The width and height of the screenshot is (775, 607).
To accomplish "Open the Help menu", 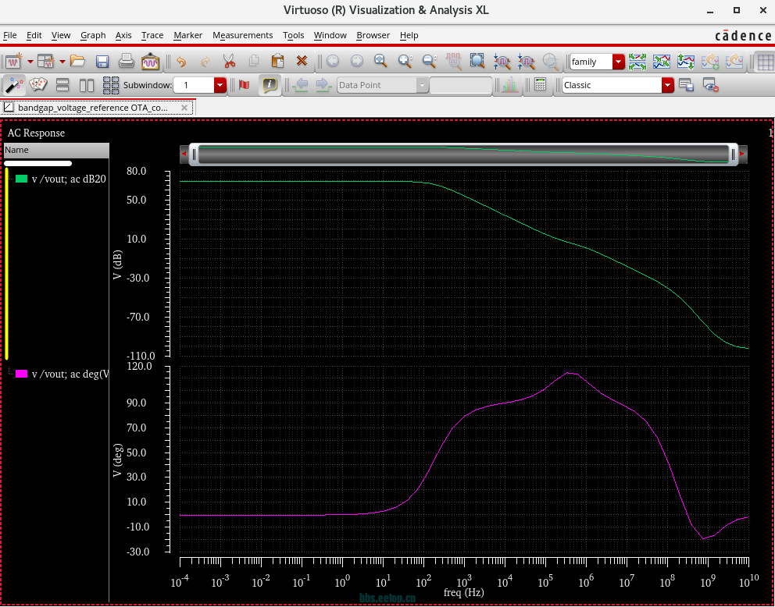I will [409, 35].
